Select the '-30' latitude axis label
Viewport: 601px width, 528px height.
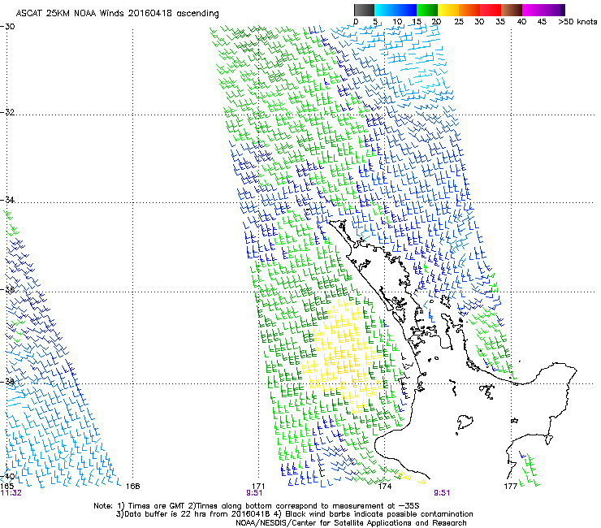[7, 27]
